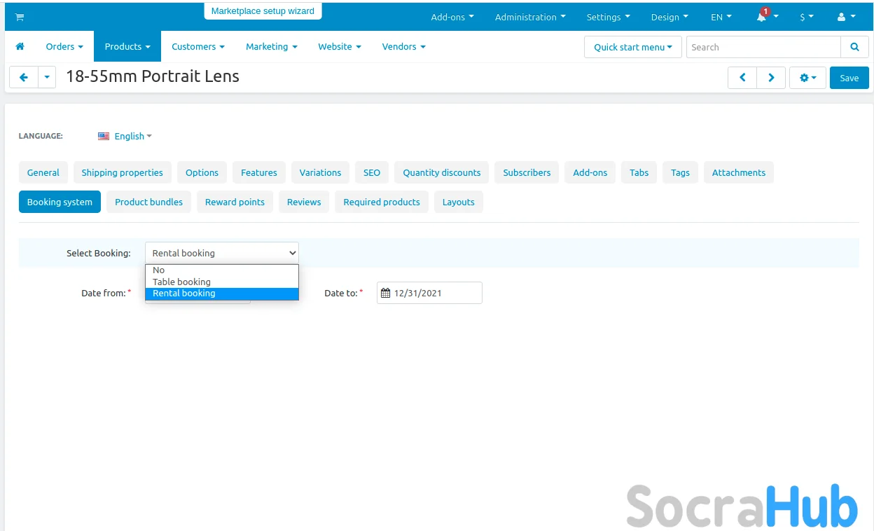874x531 pixels.
Task: Open the Add-ons top menu
Action: tap(452, 17)
